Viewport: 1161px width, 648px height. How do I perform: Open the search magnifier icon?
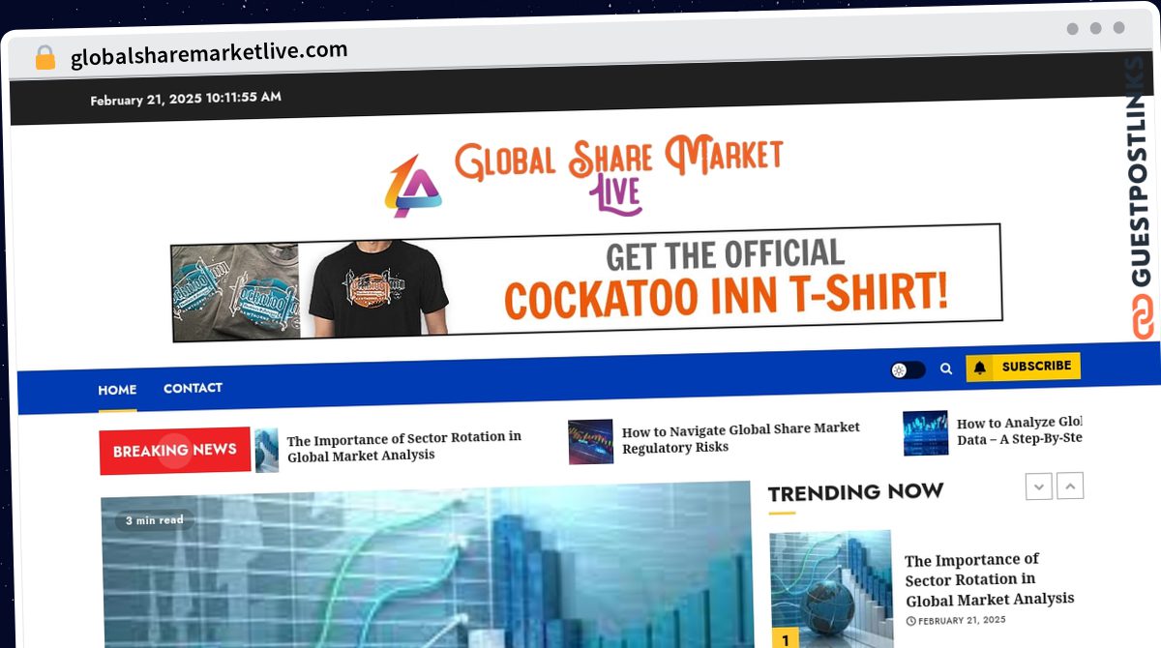[x=946, y=368]
